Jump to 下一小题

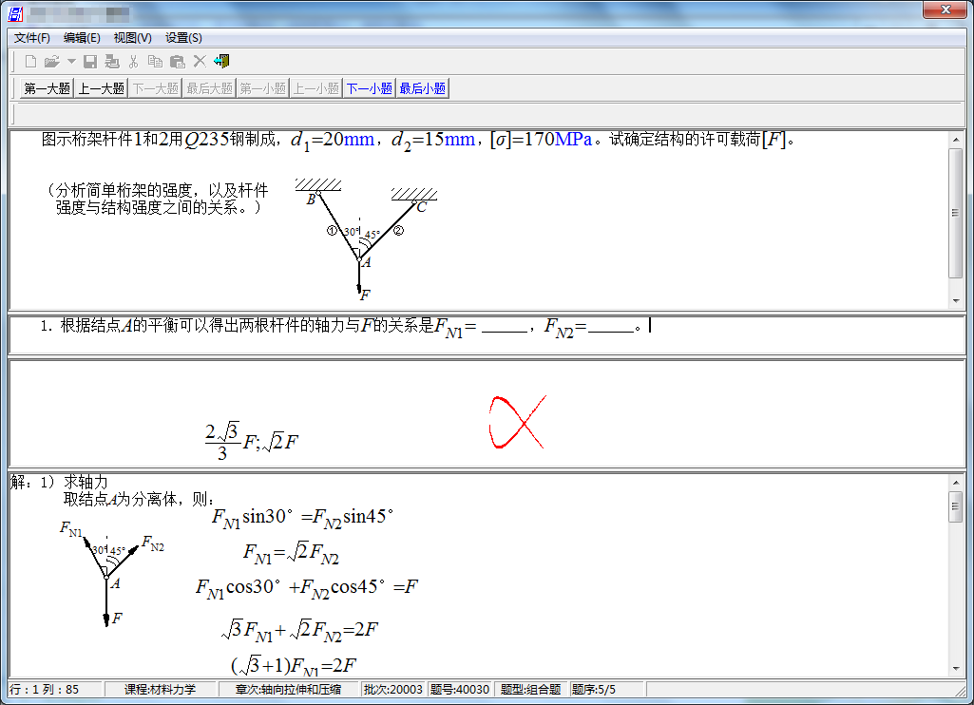click(369, 88)
